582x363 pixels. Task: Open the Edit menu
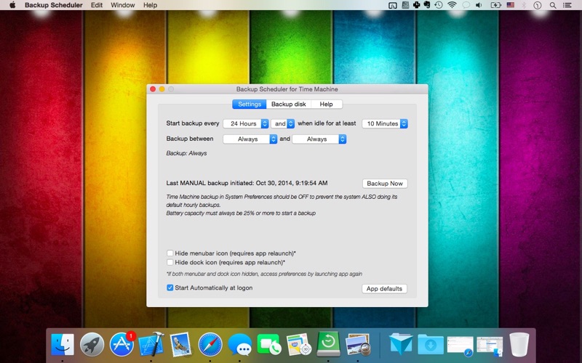(x=97, y=5)
